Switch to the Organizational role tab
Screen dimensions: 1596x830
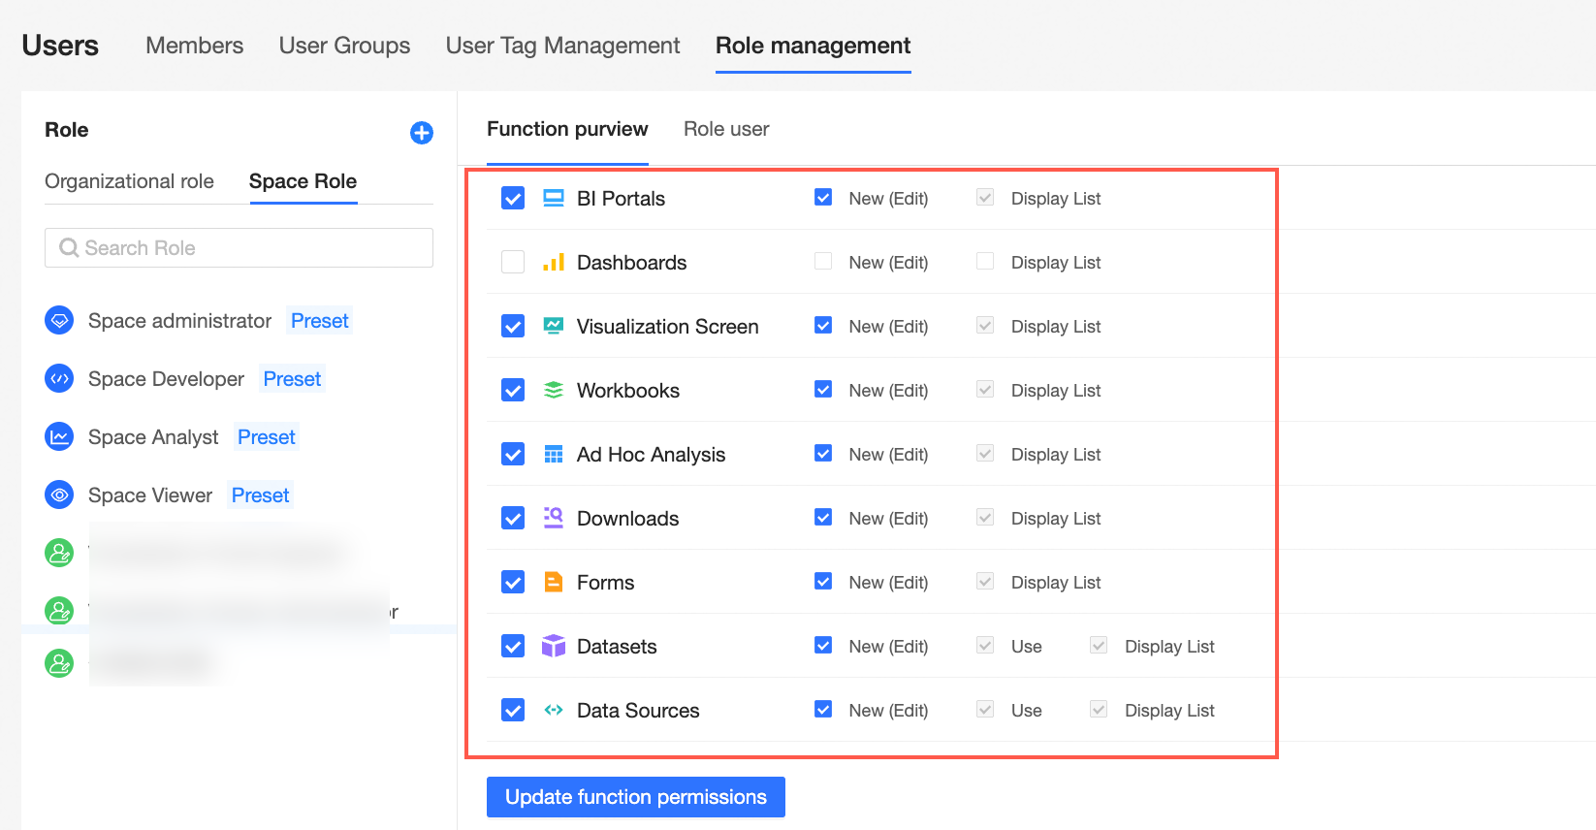[x=129, y=181]
